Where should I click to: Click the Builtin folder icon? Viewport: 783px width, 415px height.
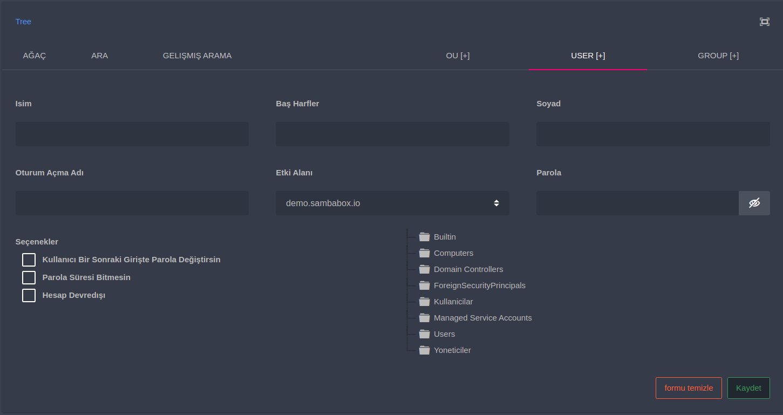424,237
